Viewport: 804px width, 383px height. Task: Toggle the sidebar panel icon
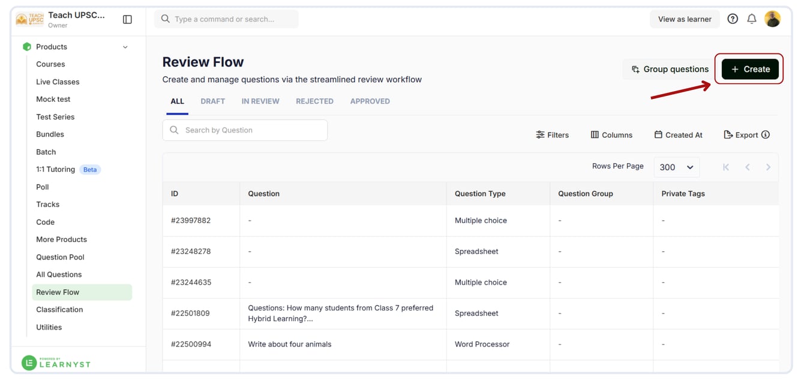click(127, 20)
